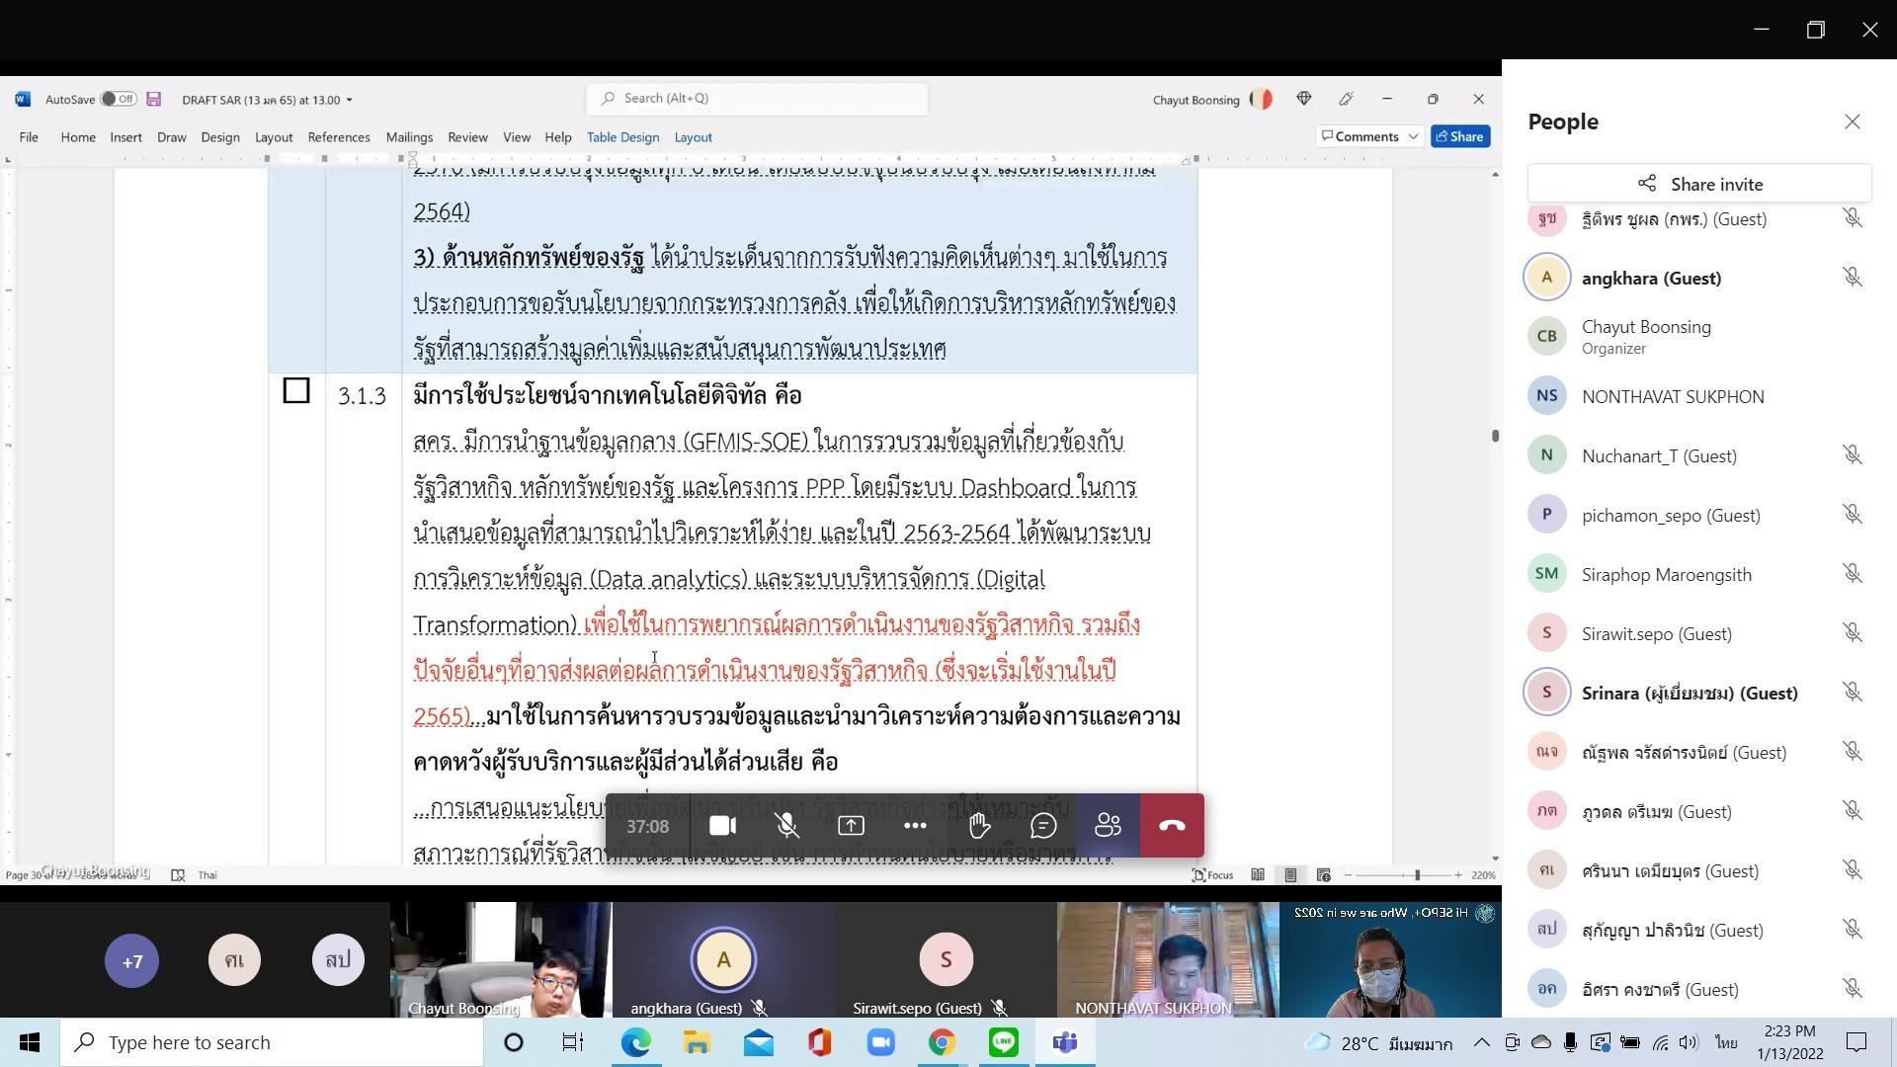1897x1067 pixels.
Task: Open the References tab
Action: [339, 137]
